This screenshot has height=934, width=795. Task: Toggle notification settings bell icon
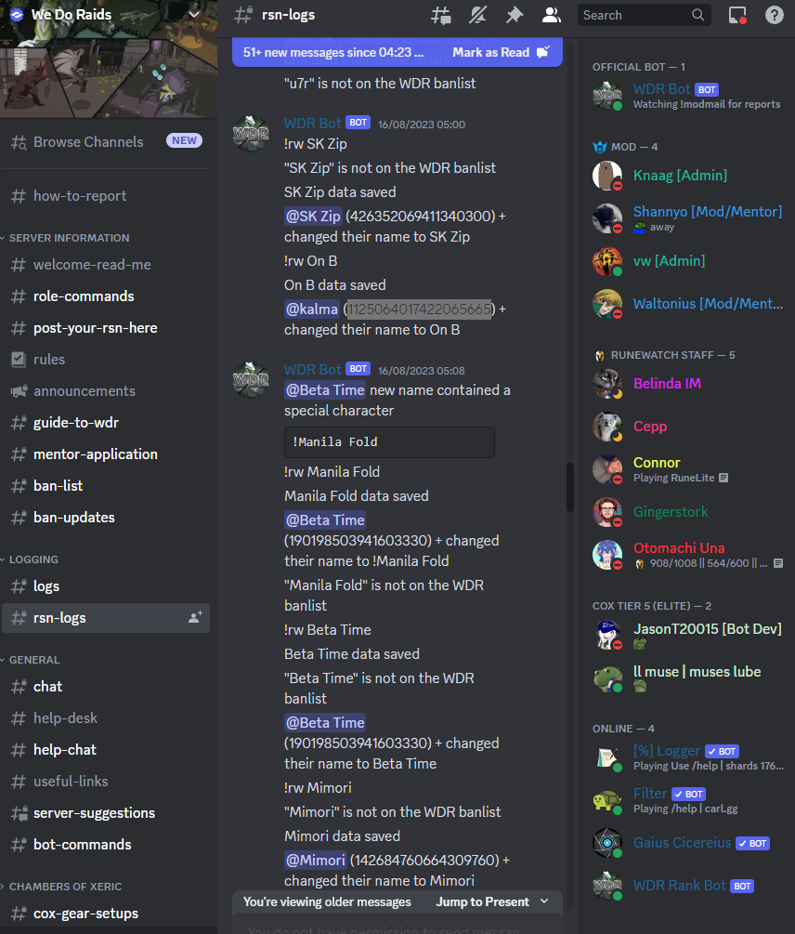477,15
